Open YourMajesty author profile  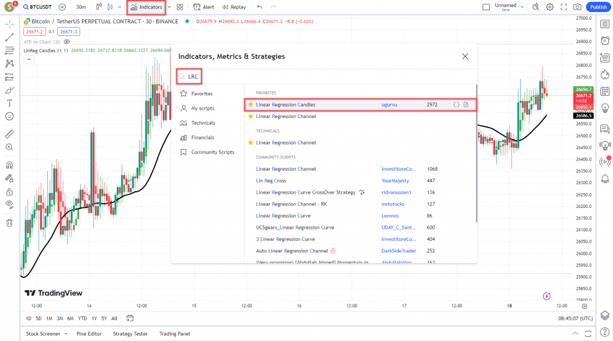click(395, 180)
